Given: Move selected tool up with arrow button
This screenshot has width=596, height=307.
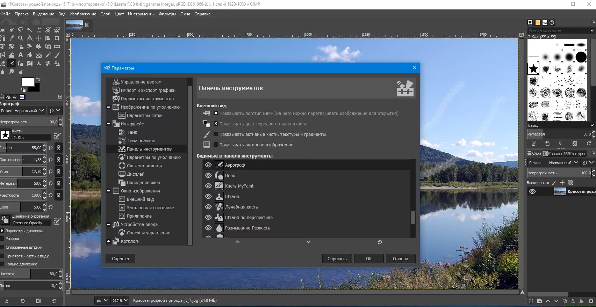Looking at the screenshot, I should coord(238,242).
